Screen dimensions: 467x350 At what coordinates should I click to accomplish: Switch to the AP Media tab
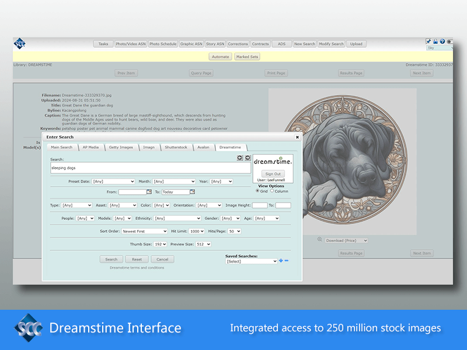click(90, 148)
